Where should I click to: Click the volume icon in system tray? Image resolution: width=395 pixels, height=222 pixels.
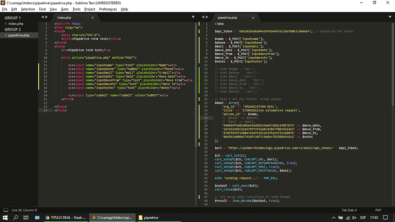tap(355, 217)
